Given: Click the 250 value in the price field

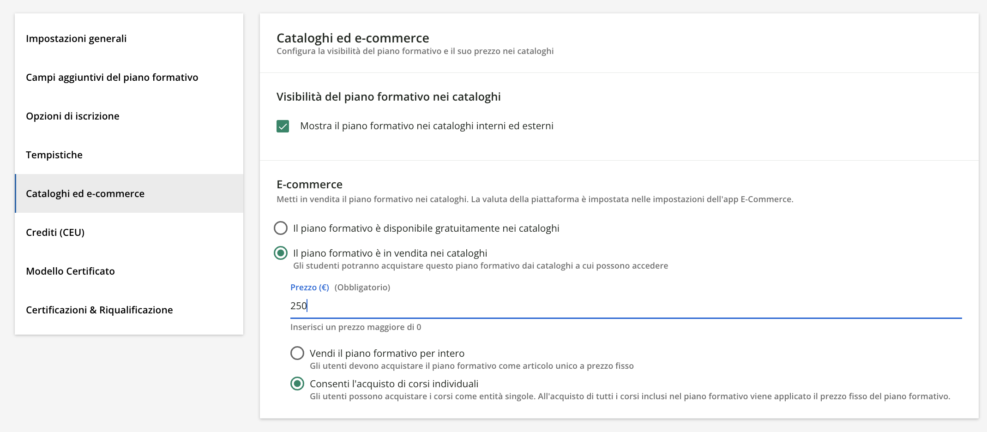Looking at the screenshot, I should [x=298, y=305].
